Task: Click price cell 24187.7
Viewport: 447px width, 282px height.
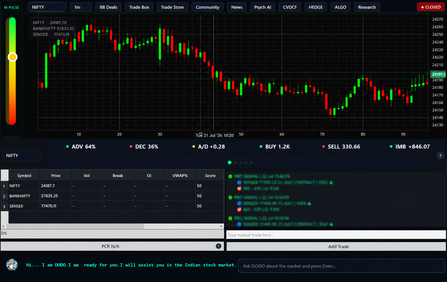Action: pos(56,186)
